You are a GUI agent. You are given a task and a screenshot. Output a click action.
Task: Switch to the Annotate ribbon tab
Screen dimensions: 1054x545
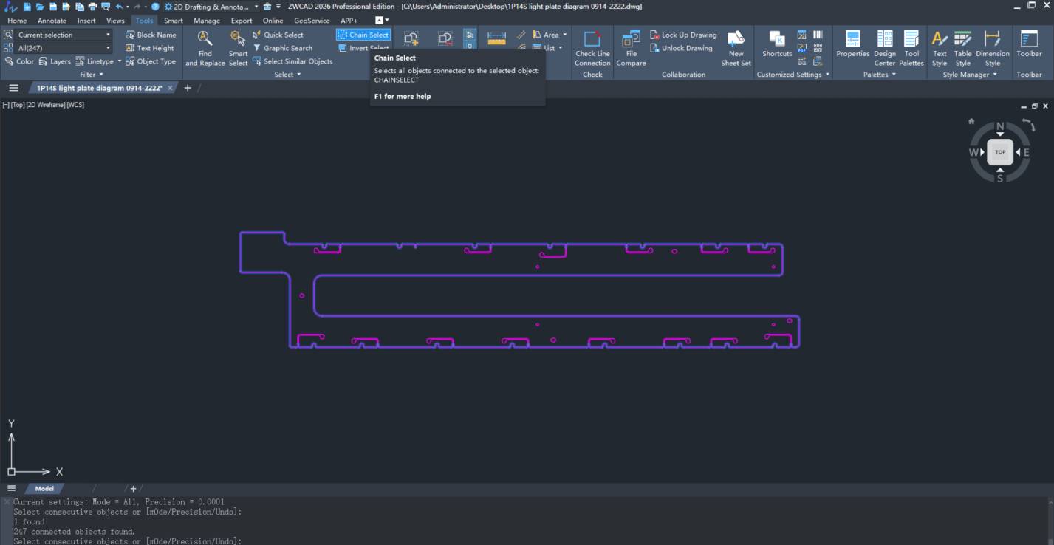pos(52,21)
